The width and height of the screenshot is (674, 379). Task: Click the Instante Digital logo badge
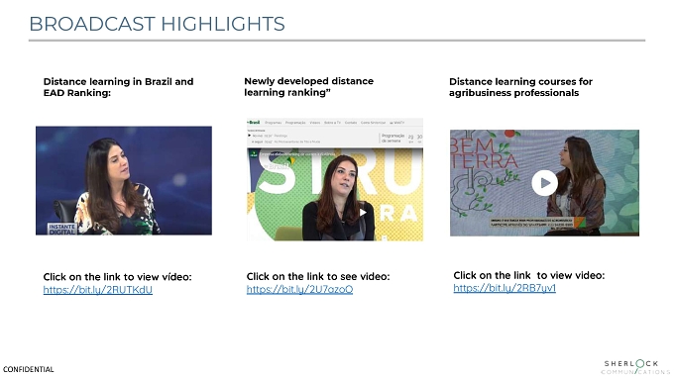[x=61, y=229]
